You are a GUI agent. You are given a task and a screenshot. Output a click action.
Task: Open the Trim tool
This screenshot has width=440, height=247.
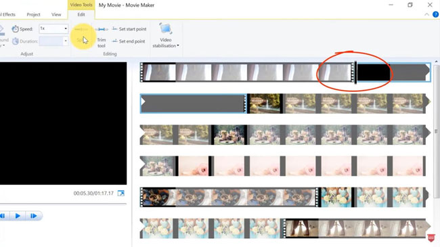(102, 37)
